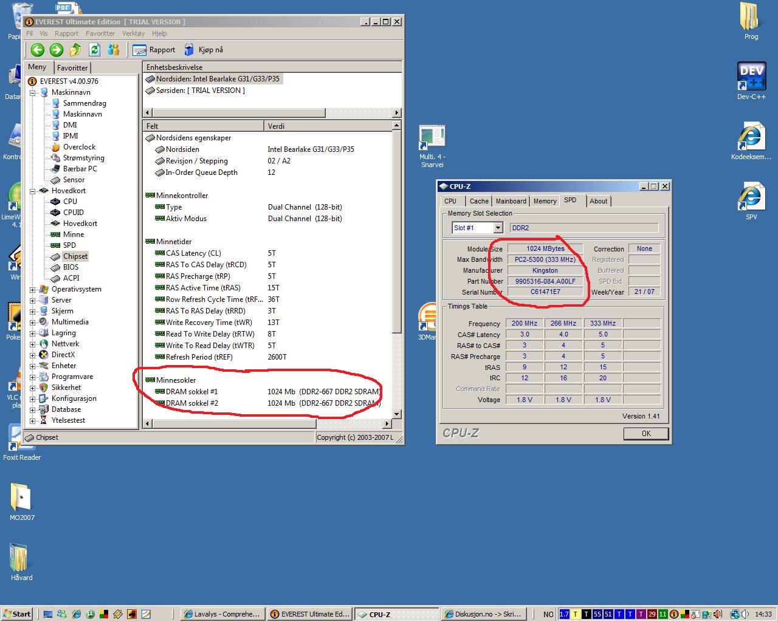Click the Up level arrow icon in EVEREST
Screen dimensions: 778x622
(x=75, y=50)
